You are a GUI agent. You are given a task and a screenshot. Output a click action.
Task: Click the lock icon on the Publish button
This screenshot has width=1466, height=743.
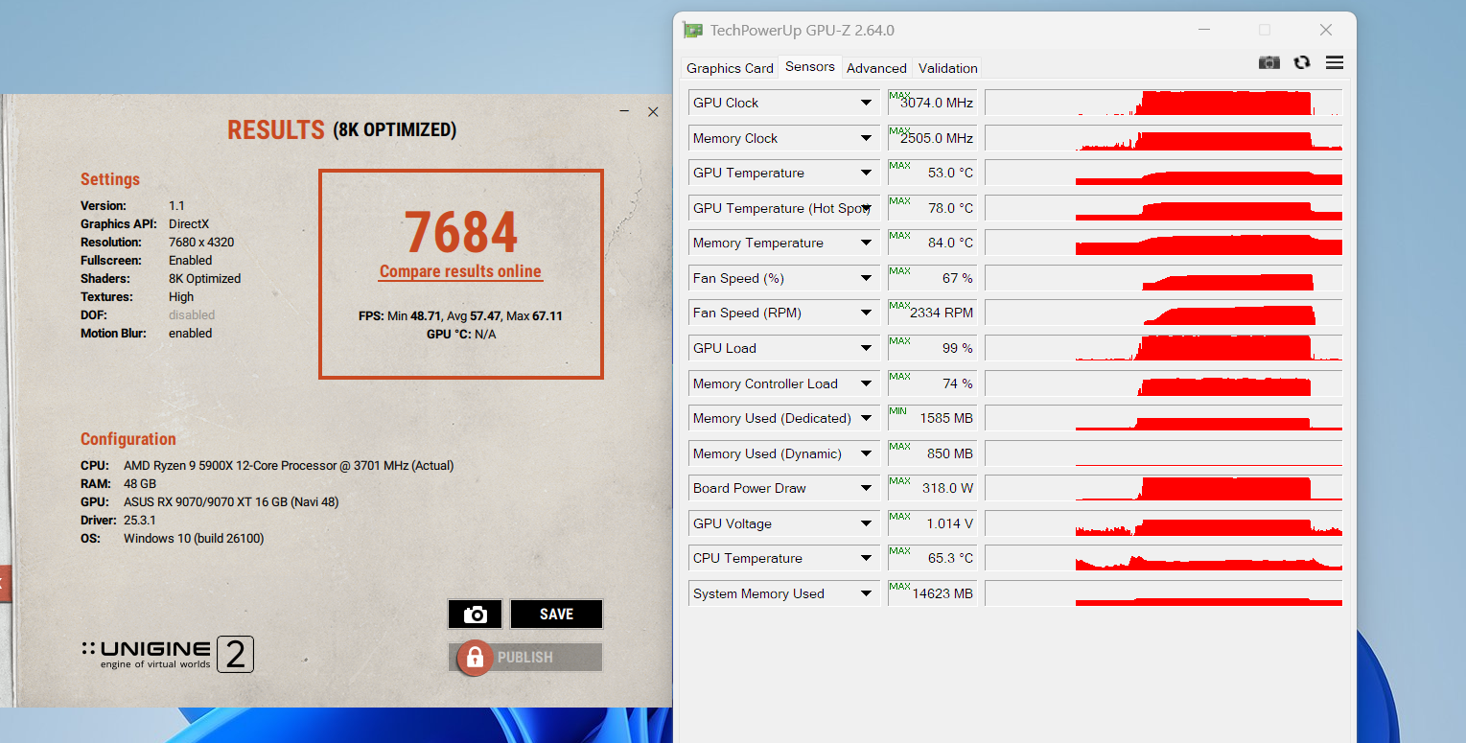[473, 658]
